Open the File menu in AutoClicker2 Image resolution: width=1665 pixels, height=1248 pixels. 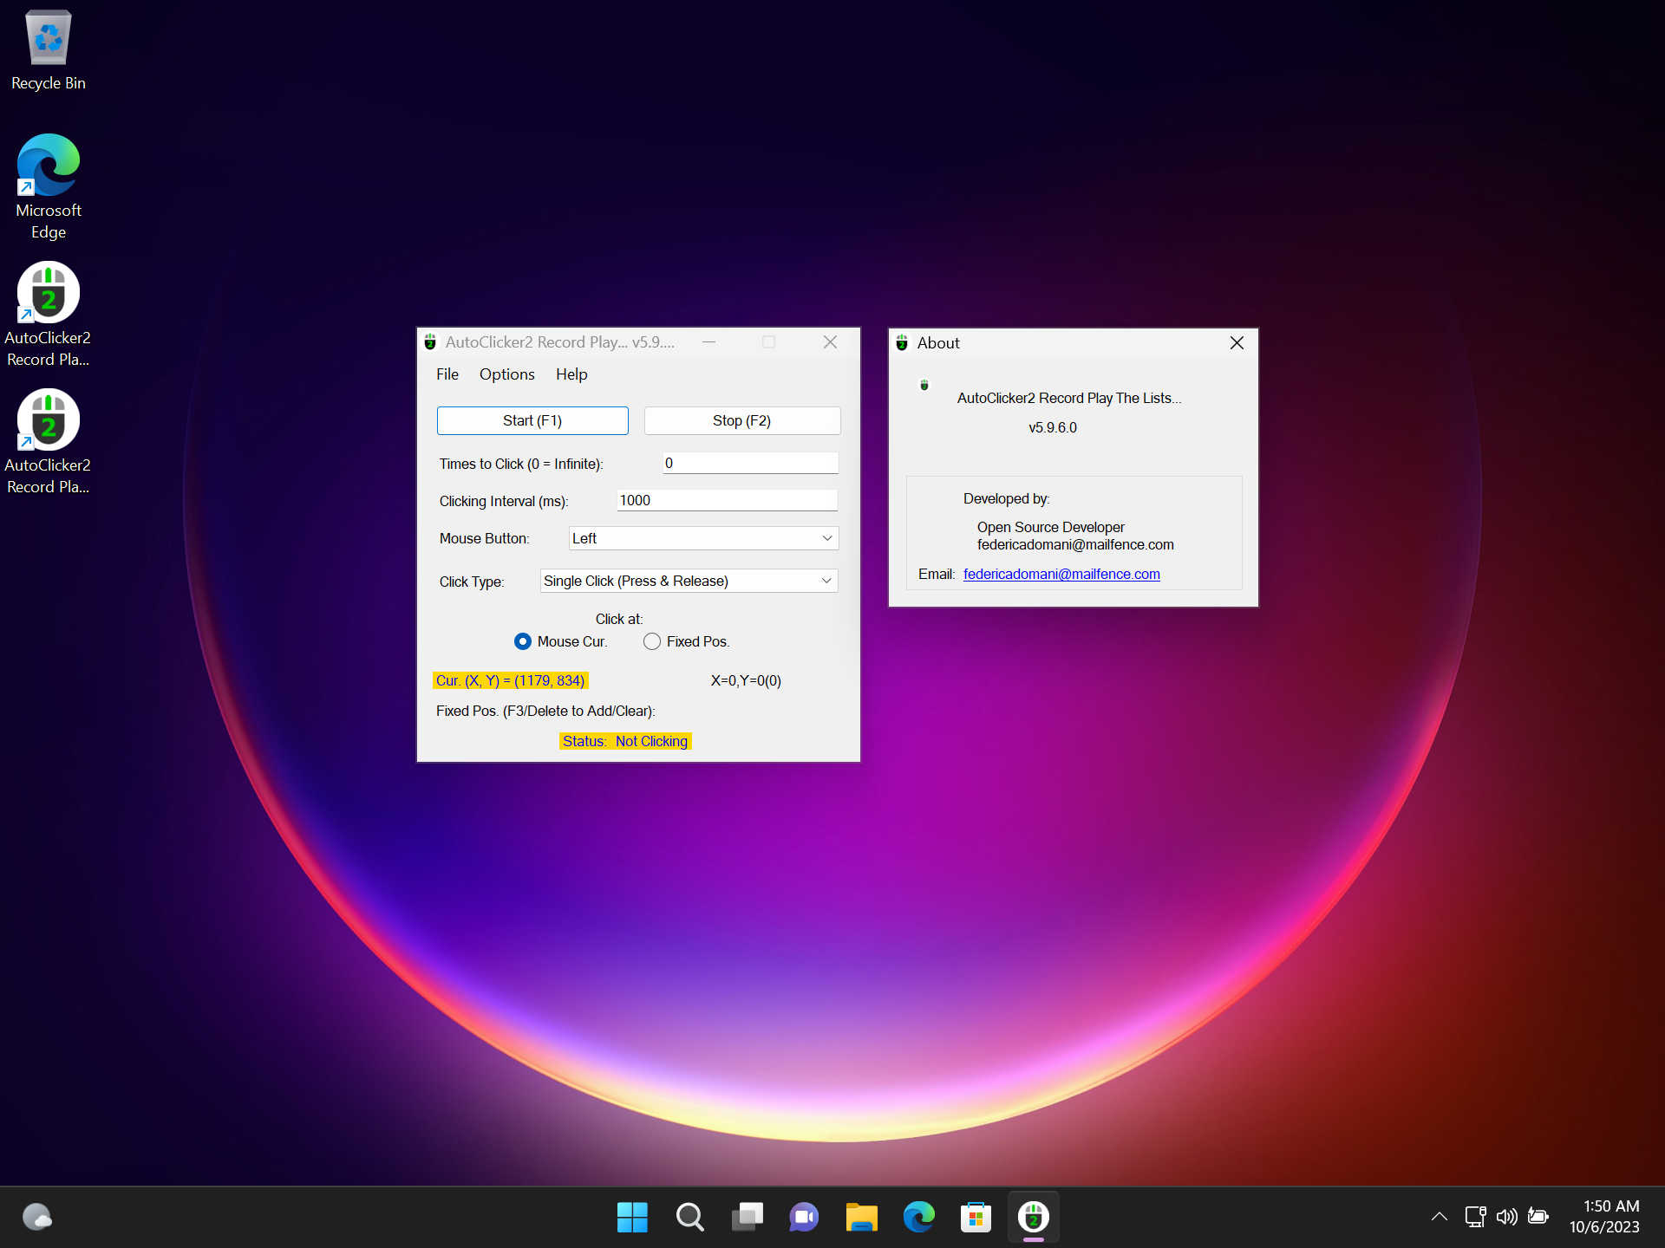pyautogui.click(x=447, y=374)
